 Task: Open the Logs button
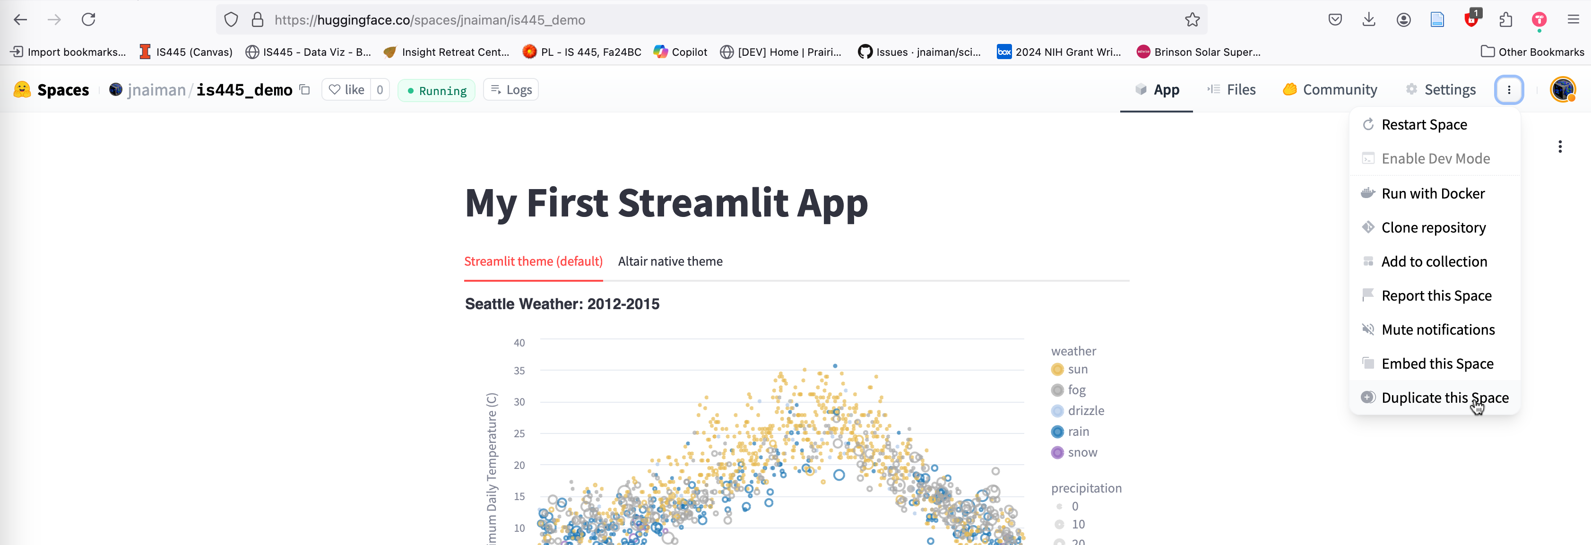point(511,90)
